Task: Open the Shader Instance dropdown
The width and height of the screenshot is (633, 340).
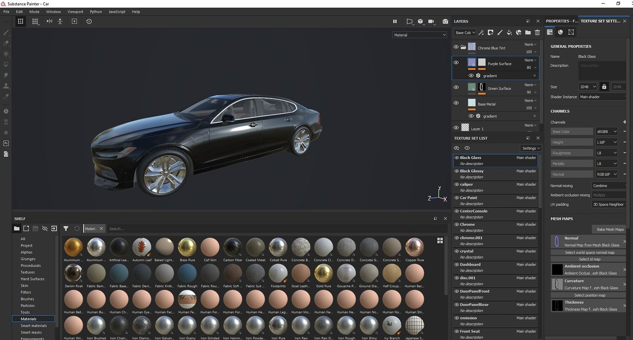Action: coord(603,97)
